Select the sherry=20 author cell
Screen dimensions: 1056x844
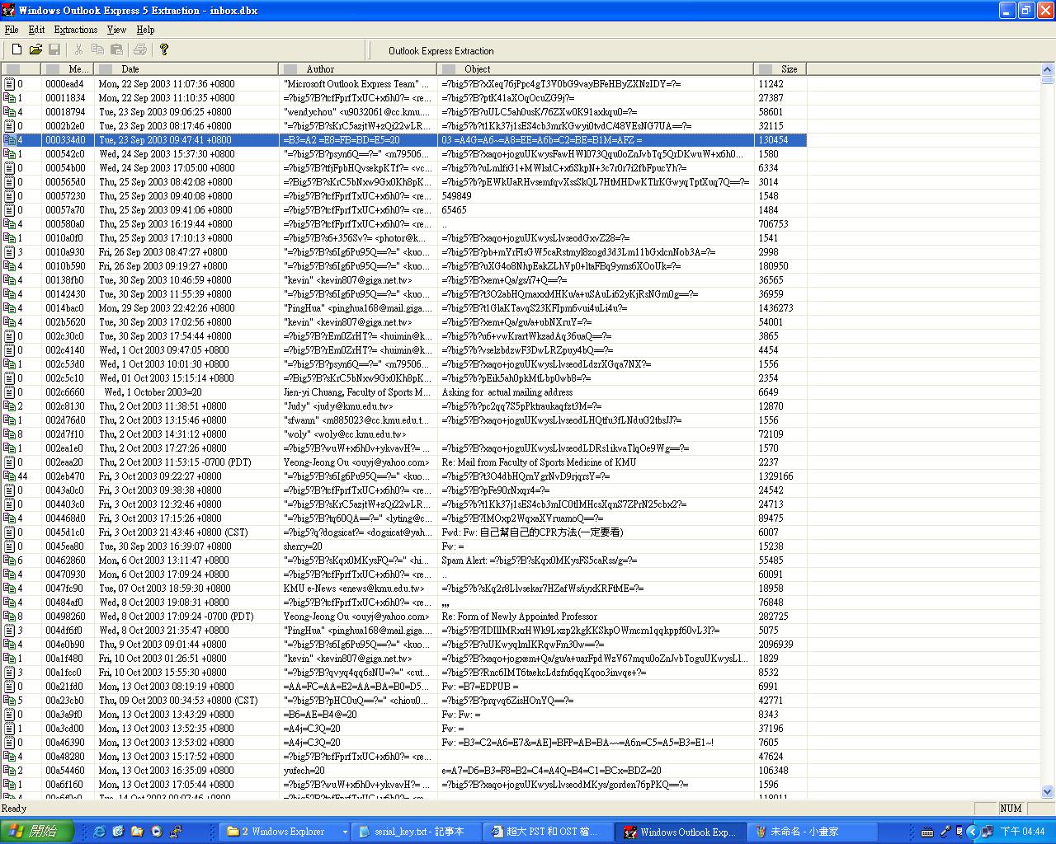(x=303, y=546)
